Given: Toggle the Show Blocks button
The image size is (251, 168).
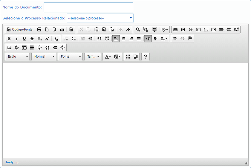Looking at the screenshot, I should click(136, 56).
